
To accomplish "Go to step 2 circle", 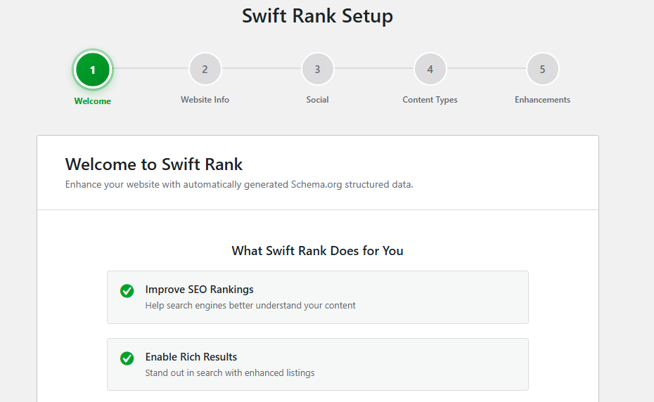I will pos(205,69).
